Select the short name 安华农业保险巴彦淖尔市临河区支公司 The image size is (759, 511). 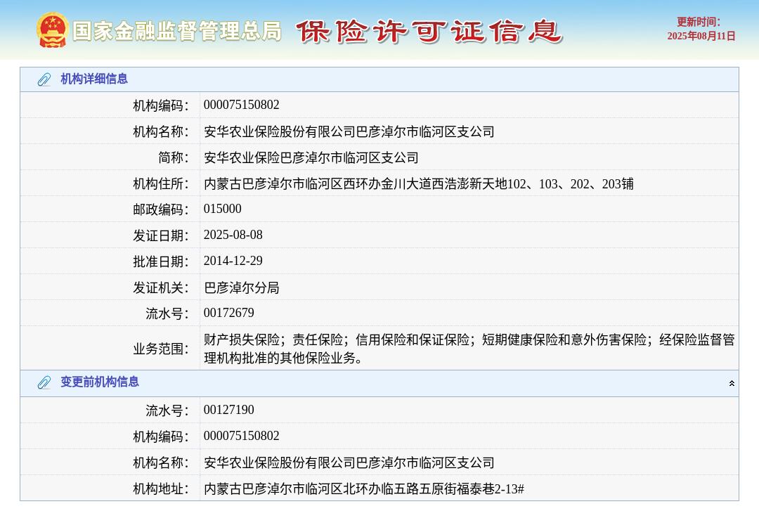311,157
